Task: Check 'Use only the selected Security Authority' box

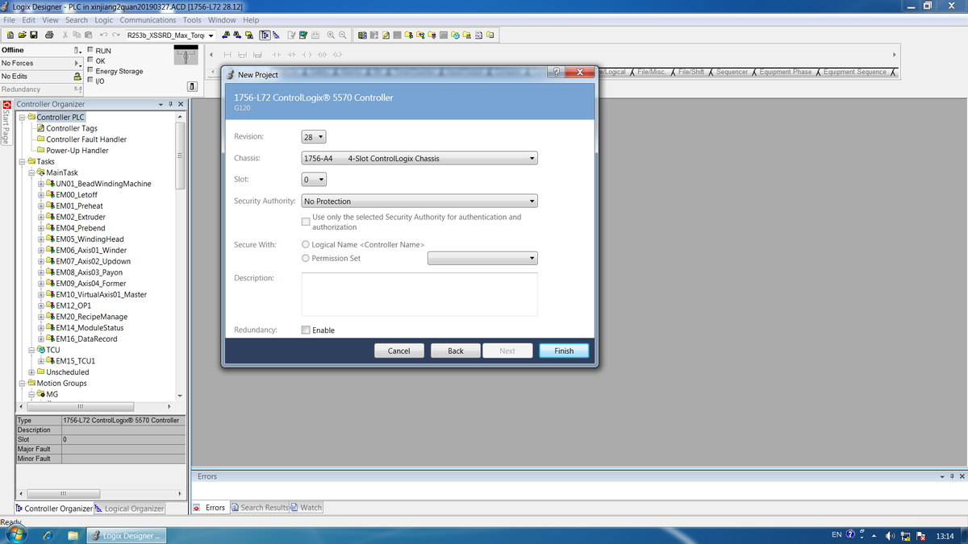Action: tap(306, 222)
